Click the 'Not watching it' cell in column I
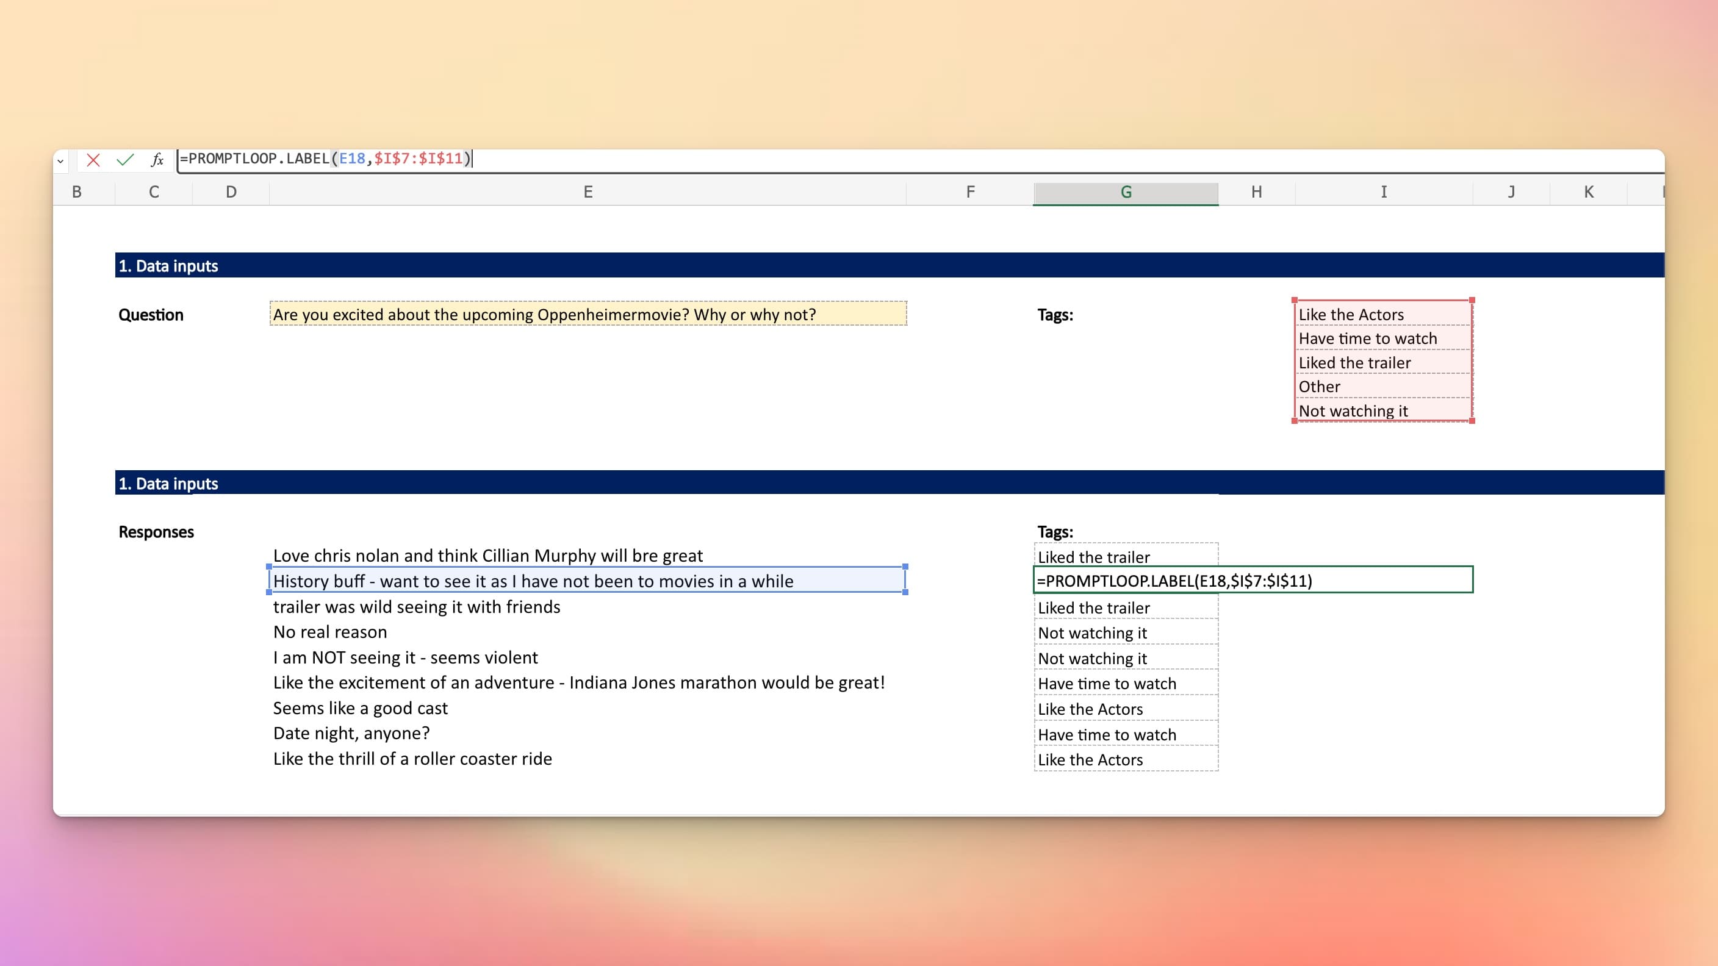Image resolution: width=1718 pixels, height=966 pixels. coord(1382,410)
